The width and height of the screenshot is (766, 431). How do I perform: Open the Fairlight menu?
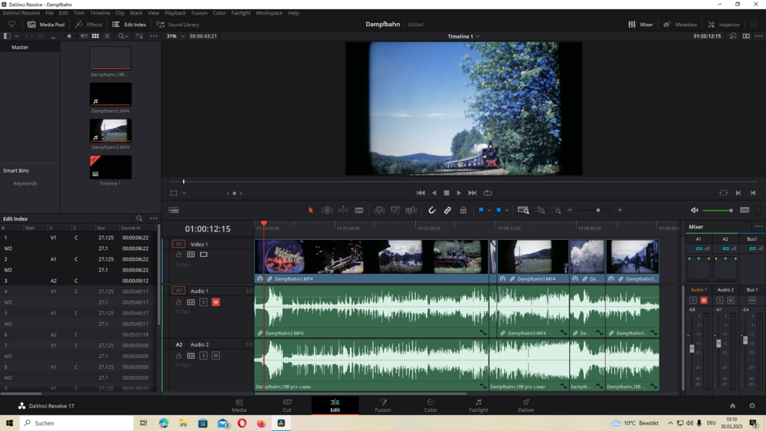click(x=241, y=13)
